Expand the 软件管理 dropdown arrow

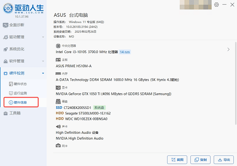(x=43, y=61)
